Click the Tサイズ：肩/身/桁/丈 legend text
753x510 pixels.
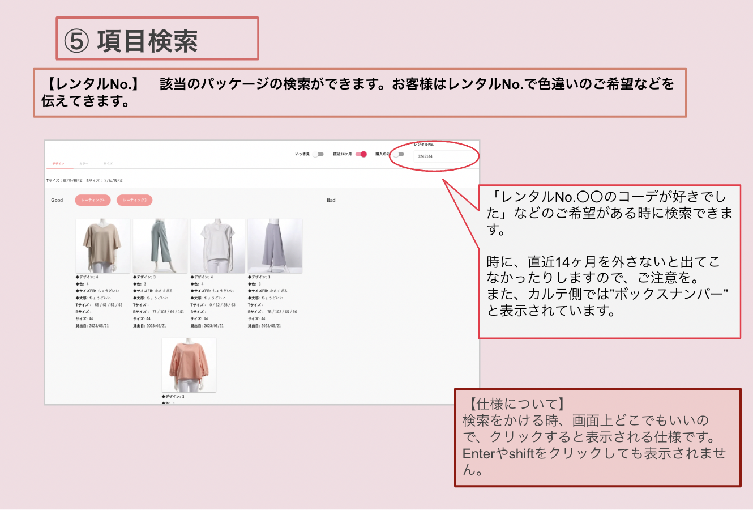(x=65, y=181)
